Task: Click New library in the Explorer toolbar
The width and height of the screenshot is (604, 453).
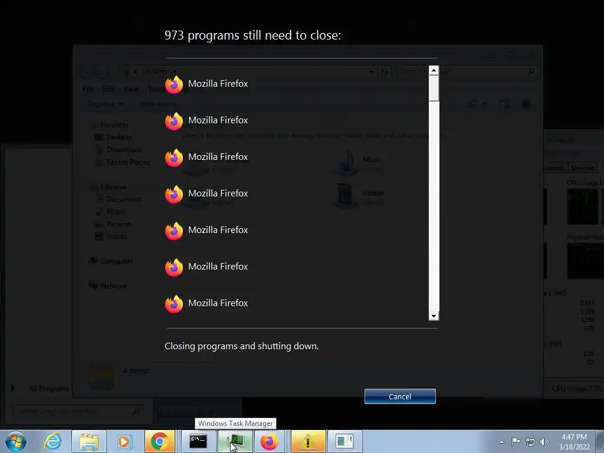Action: tap(158, 104)
